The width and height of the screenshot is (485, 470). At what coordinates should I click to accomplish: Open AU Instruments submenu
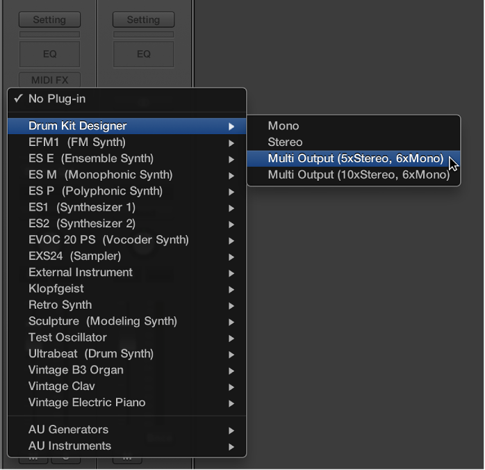(127, 446)
